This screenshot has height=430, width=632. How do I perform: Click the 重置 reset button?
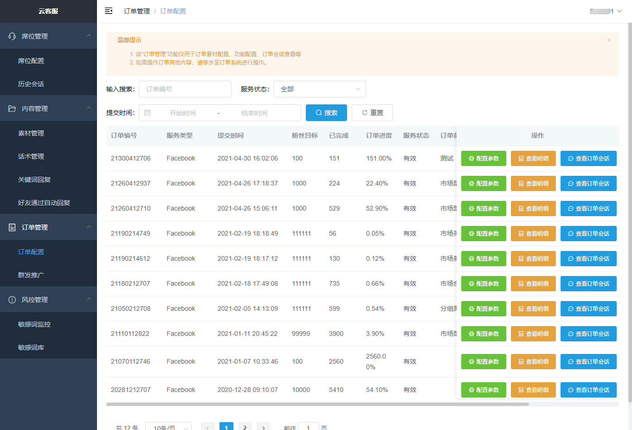pyautogui.click(x=372, y=113)
